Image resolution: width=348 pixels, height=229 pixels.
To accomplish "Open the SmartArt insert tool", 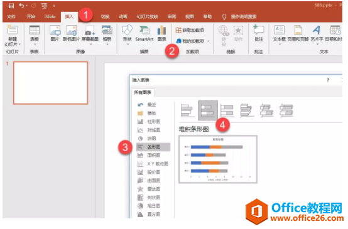I will [144, 33].
